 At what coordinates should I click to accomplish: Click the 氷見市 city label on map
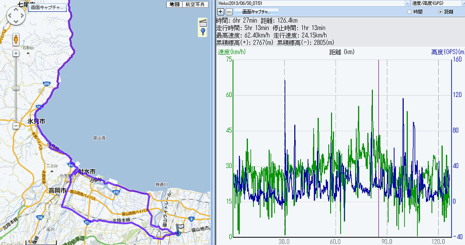click(x=36, y=121)
